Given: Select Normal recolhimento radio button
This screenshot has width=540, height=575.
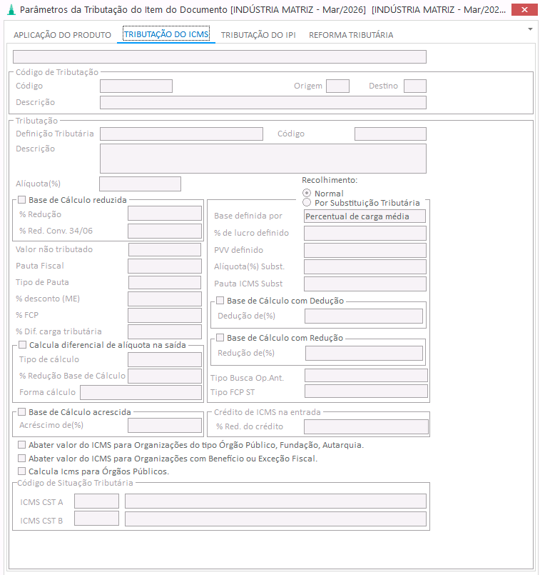Looking at the screenshot, I should [x=307, y=193].
